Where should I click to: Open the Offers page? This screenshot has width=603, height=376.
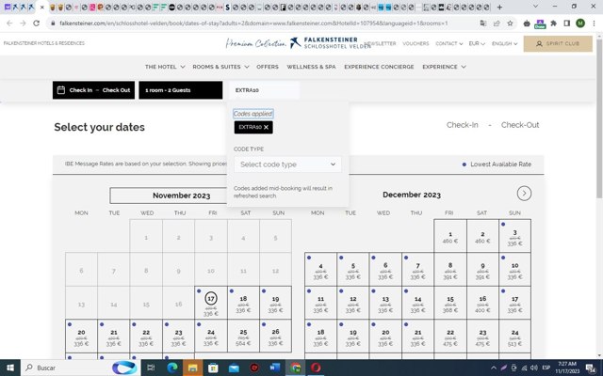click(268, 67)
